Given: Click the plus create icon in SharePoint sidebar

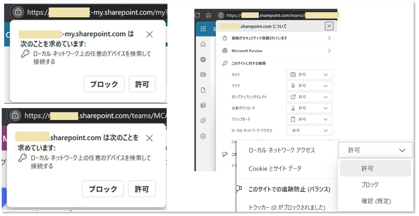Looking at the screenshot, I should 203,136.
